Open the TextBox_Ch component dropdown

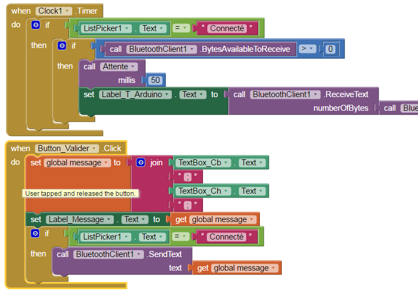pos(203,191)
